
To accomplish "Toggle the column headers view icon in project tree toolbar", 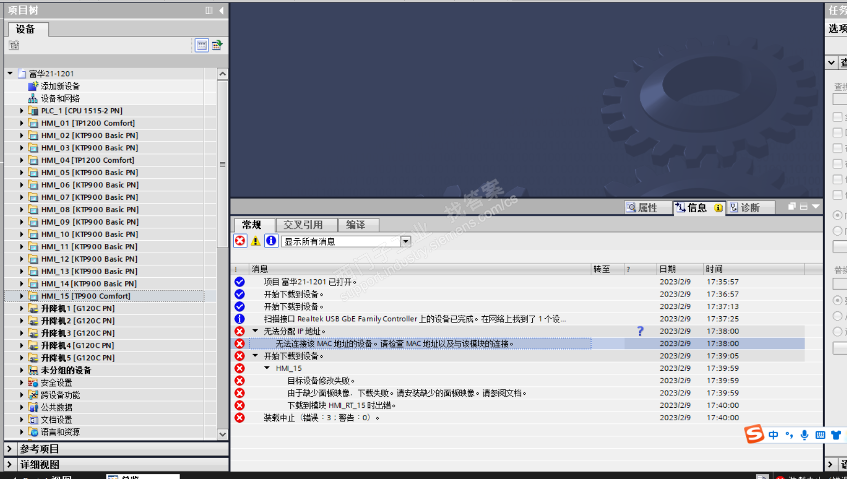I will click(x=202, y=45).
